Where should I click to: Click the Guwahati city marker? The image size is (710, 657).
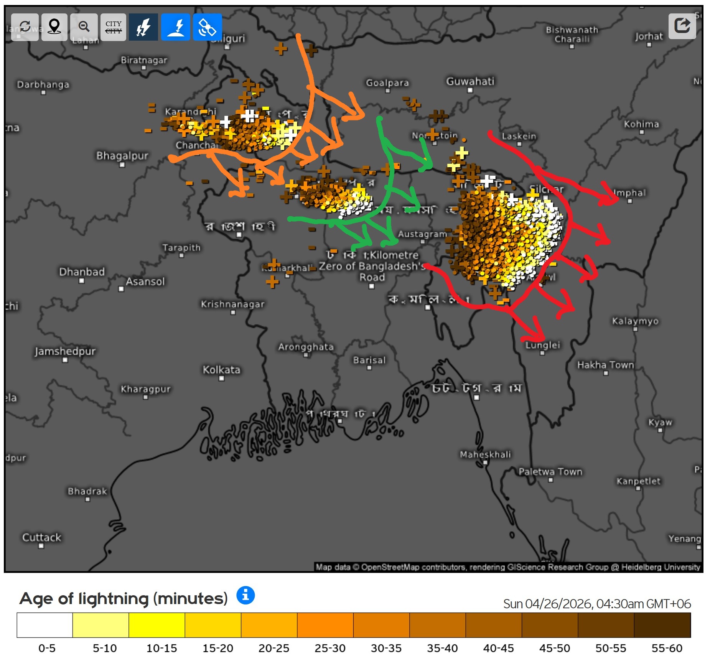pyautogui.click(x=470, y=91)
